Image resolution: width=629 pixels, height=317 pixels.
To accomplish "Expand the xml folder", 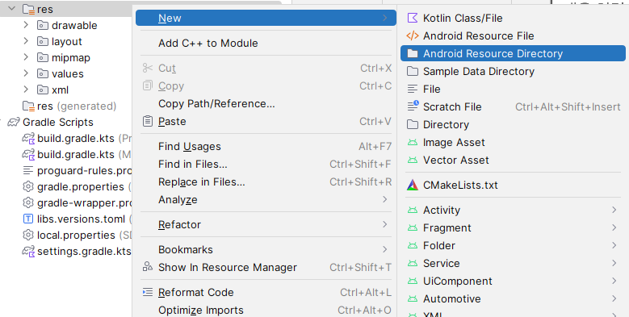I will pyautogui.click(x=26, y=90).
